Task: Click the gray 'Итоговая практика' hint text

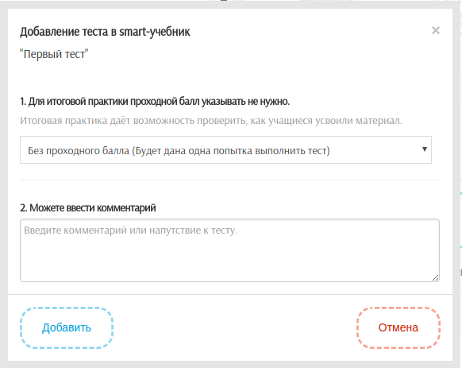Action: pyautogui.click(x=211, y=121)
